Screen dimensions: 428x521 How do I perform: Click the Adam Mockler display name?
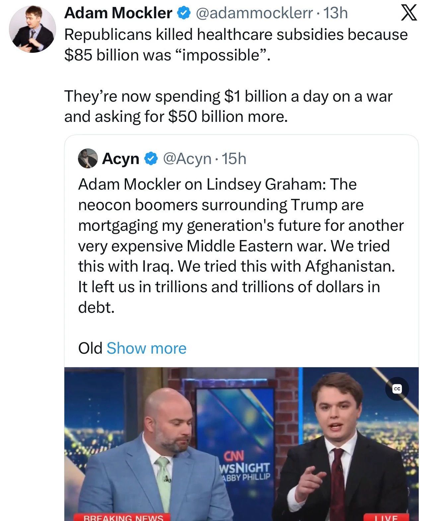118,13
